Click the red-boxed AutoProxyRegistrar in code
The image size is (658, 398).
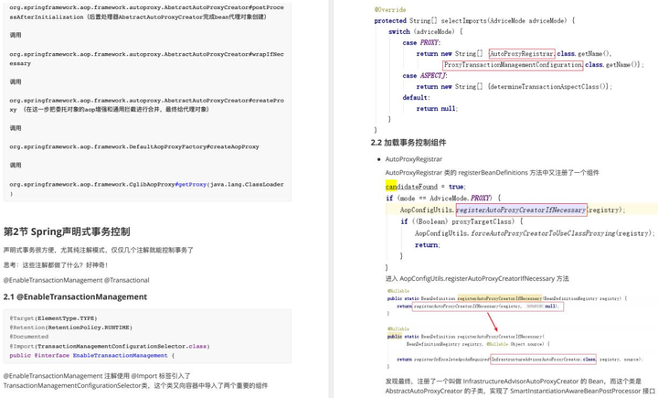pyautogui.click(x=522, y=53)
